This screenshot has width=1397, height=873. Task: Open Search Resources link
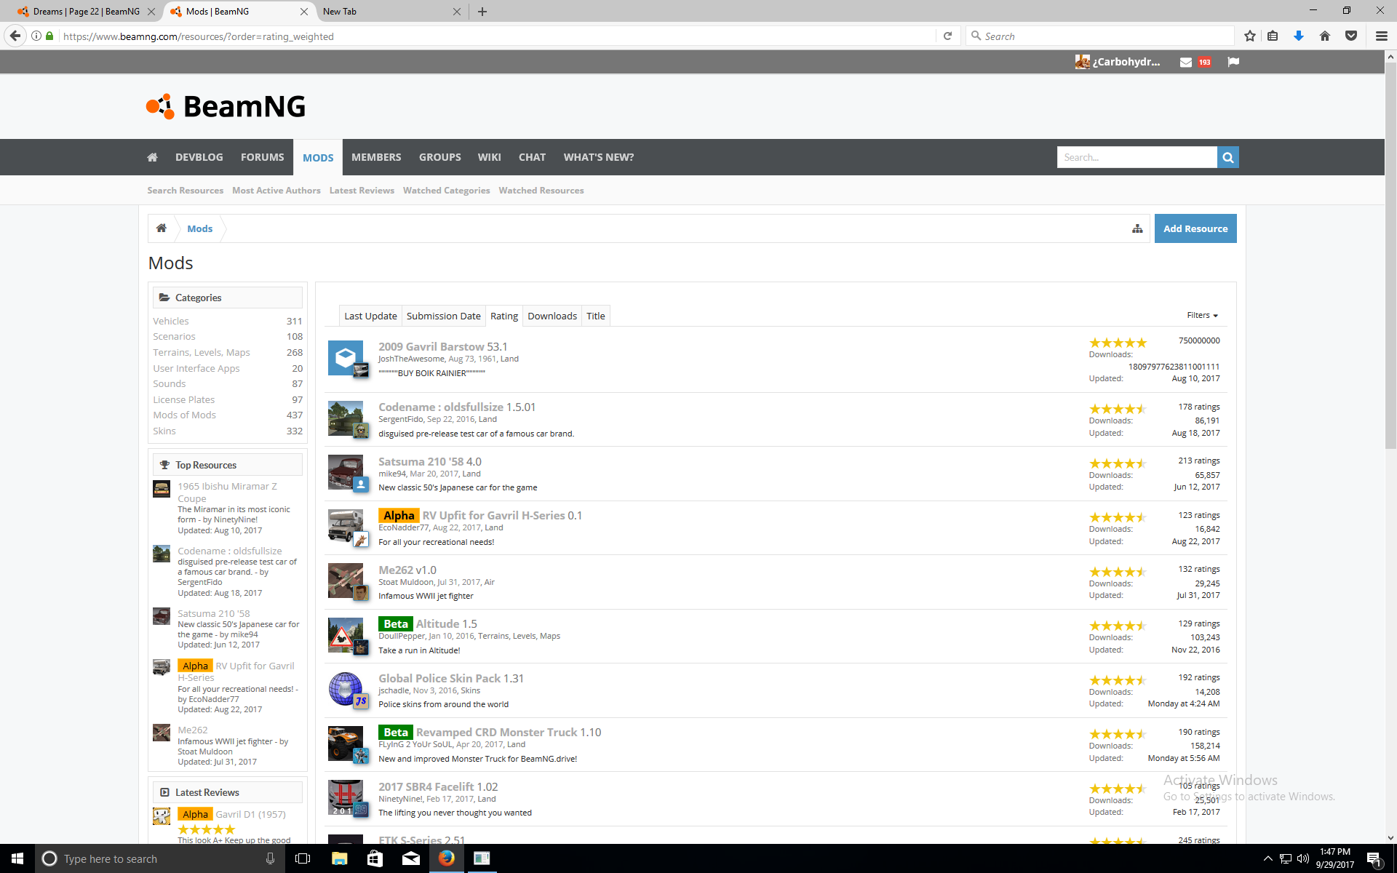coord(186,191)
